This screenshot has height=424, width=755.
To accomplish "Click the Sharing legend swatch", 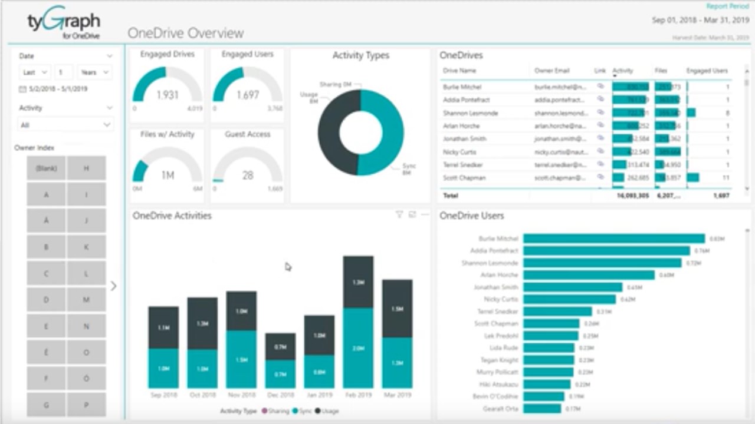I will [265, 410].
